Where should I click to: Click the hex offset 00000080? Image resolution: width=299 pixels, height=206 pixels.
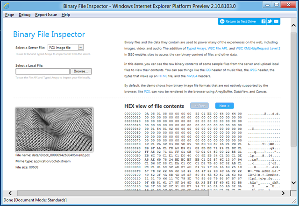pos(133,144)
